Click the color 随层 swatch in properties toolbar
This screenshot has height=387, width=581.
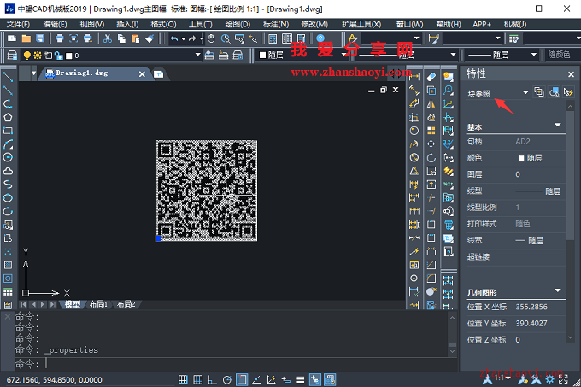tap(262, 56)
